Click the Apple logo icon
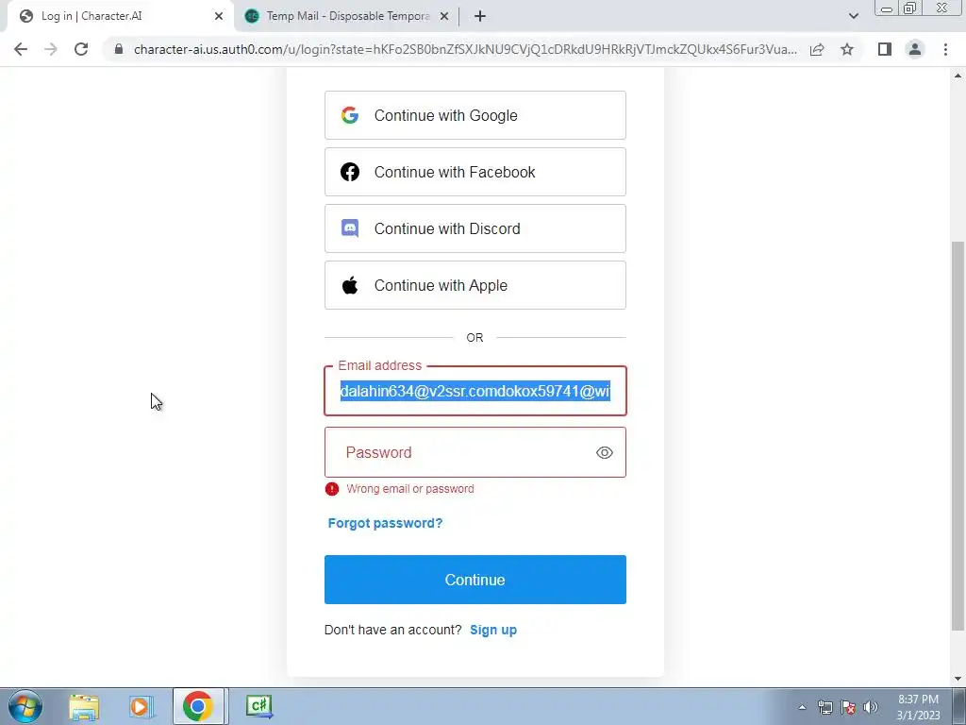966x725 pixels. 350,285
